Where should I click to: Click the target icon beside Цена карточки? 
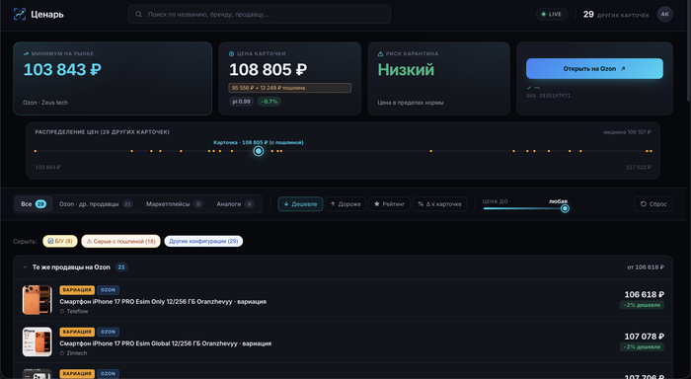(x=231, y=53)
